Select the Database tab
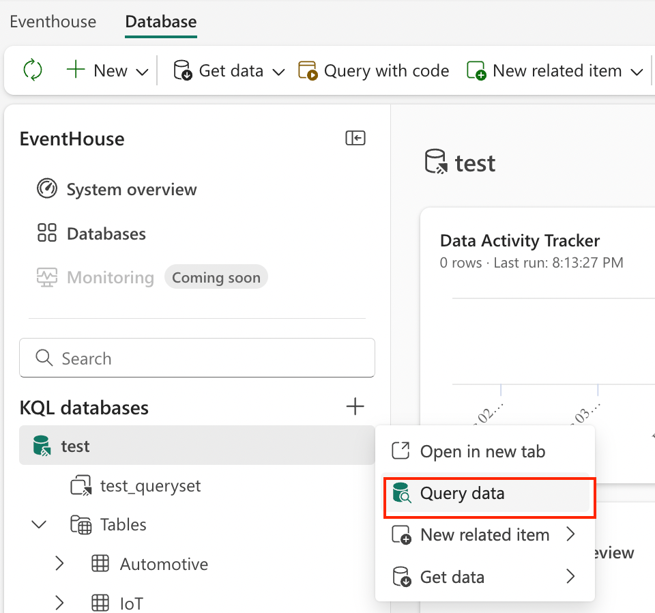This screenshot has height=613, width=655. pyautogui.click(x=161, y=22)
